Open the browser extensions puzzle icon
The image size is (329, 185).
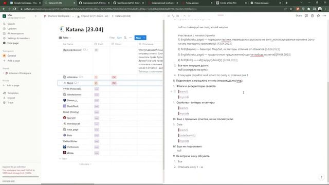coord(308,9)
